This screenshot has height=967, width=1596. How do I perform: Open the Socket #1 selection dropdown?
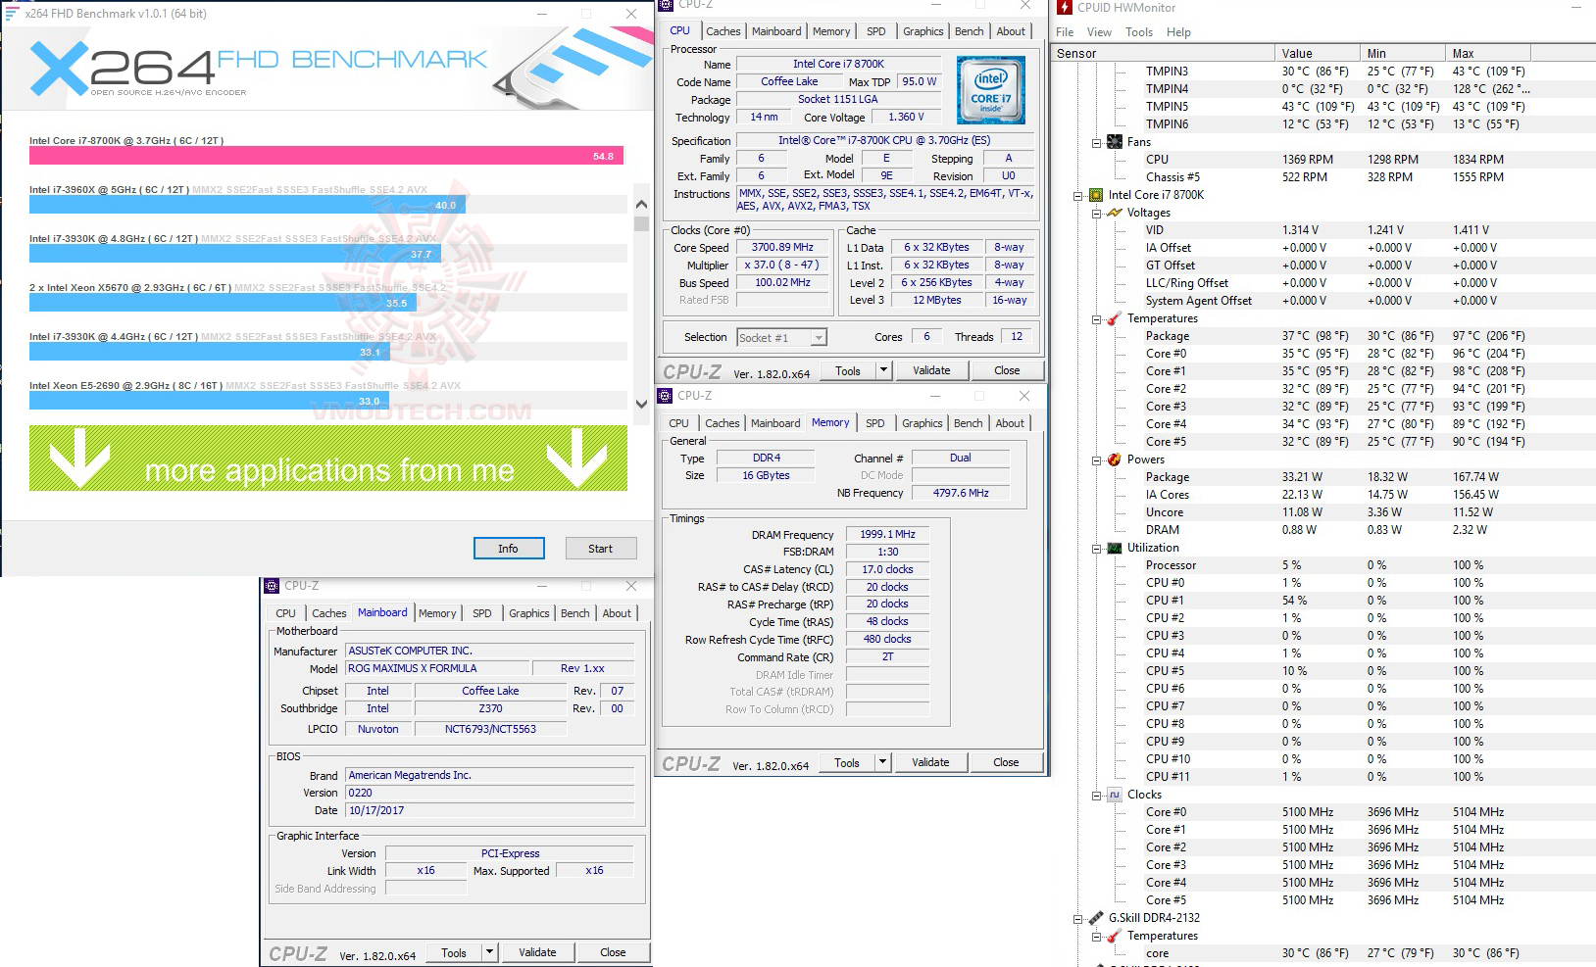(819, 338)
